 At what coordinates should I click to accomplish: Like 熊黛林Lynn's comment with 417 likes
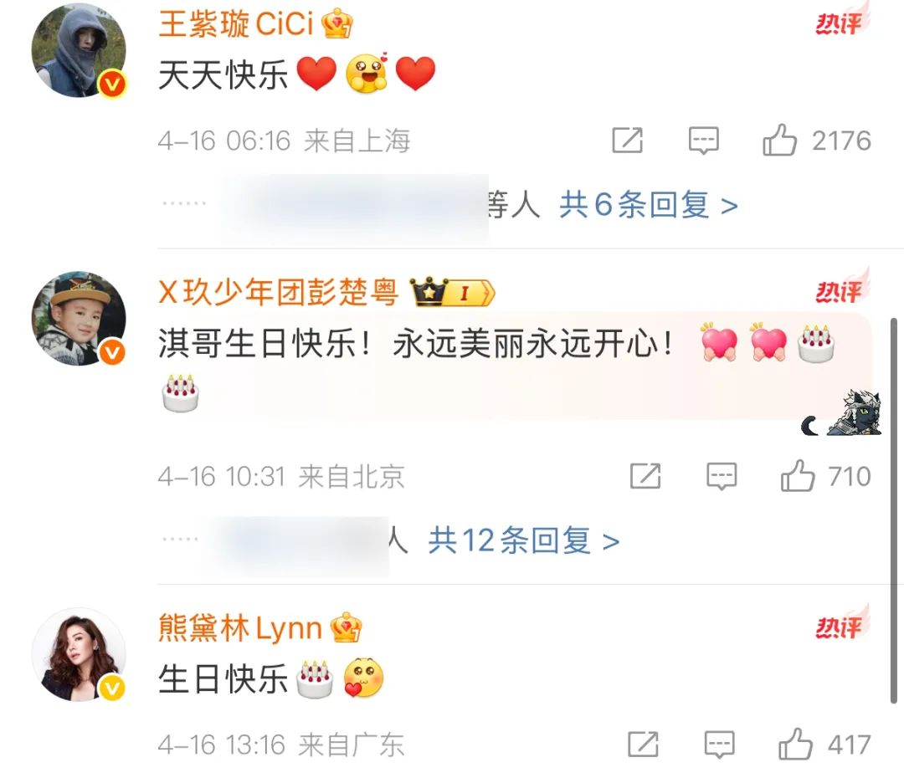click(x=796, y=744)
